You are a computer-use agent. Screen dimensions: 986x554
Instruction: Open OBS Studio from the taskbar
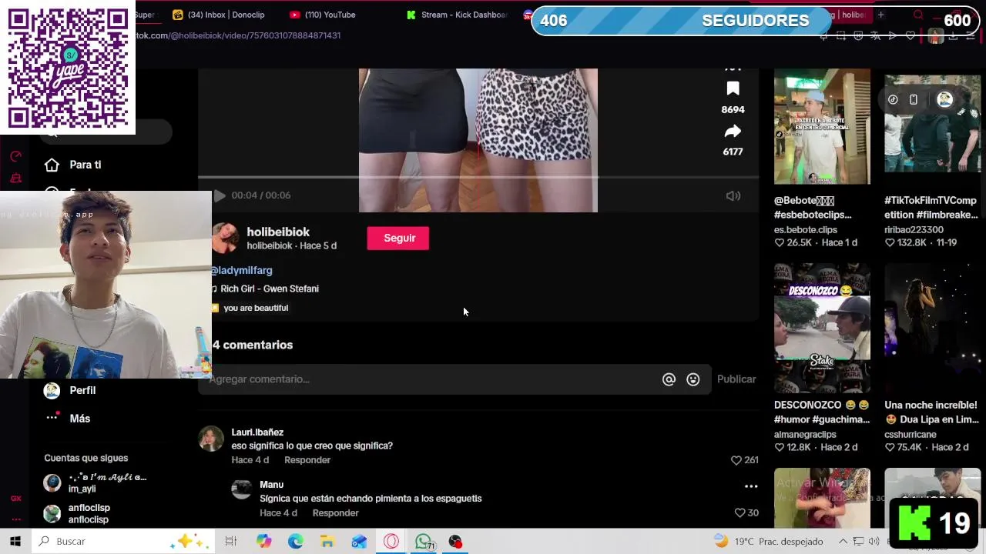[x=455, y=542]
